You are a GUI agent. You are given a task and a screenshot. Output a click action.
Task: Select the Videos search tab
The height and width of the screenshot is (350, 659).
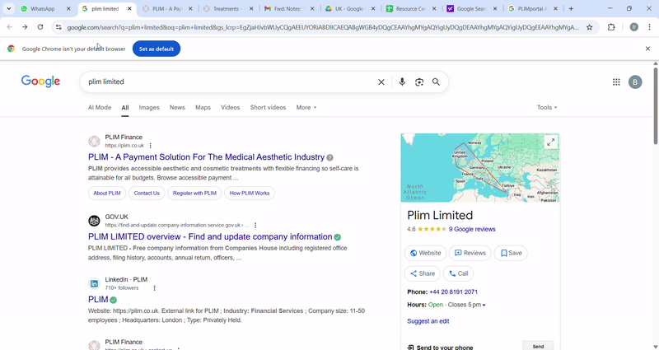click(231, 108)
